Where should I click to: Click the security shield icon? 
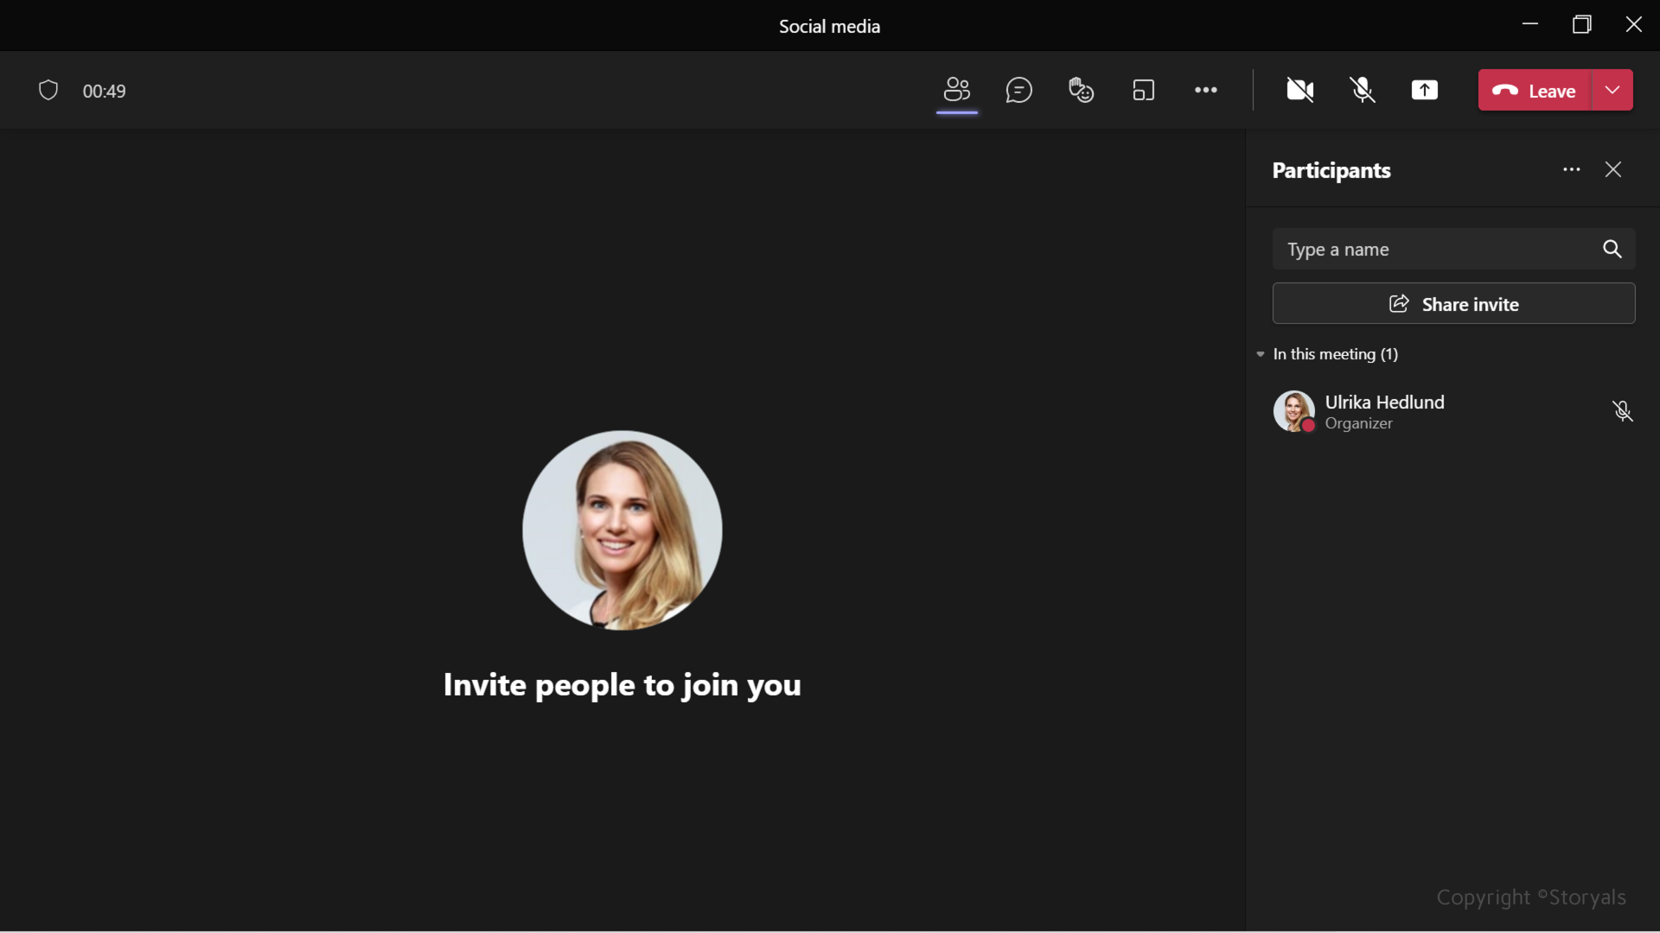pyautogui.click(x=48, y=90)
